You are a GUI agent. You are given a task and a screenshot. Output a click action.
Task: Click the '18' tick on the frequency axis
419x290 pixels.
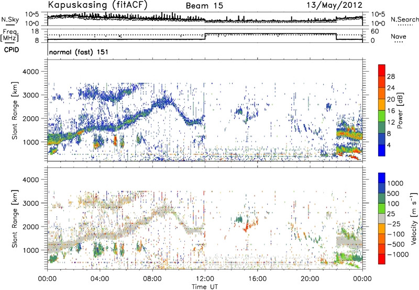click(x=35, y=31)
